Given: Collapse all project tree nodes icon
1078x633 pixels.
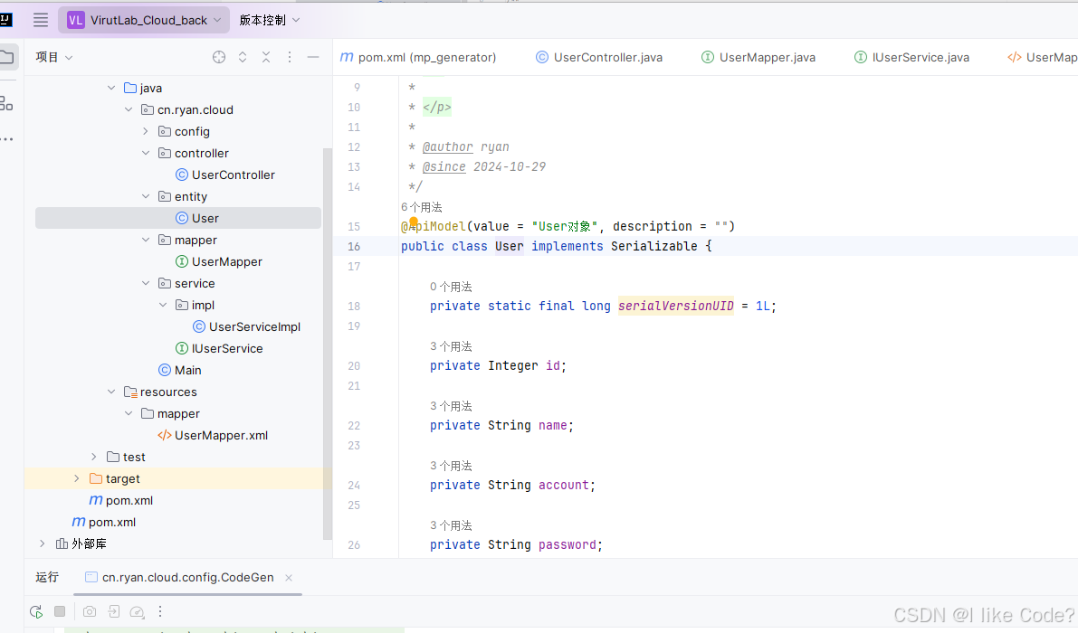Looking at the screenshot, I should 265,56.
